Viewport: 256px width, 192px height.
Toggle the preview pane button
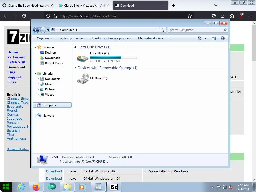(x=214, y=38)
